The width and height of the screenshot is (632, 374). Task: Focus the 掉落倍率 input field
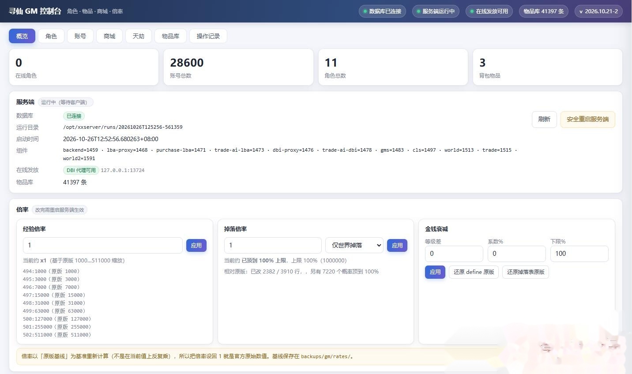coord(273,245)
